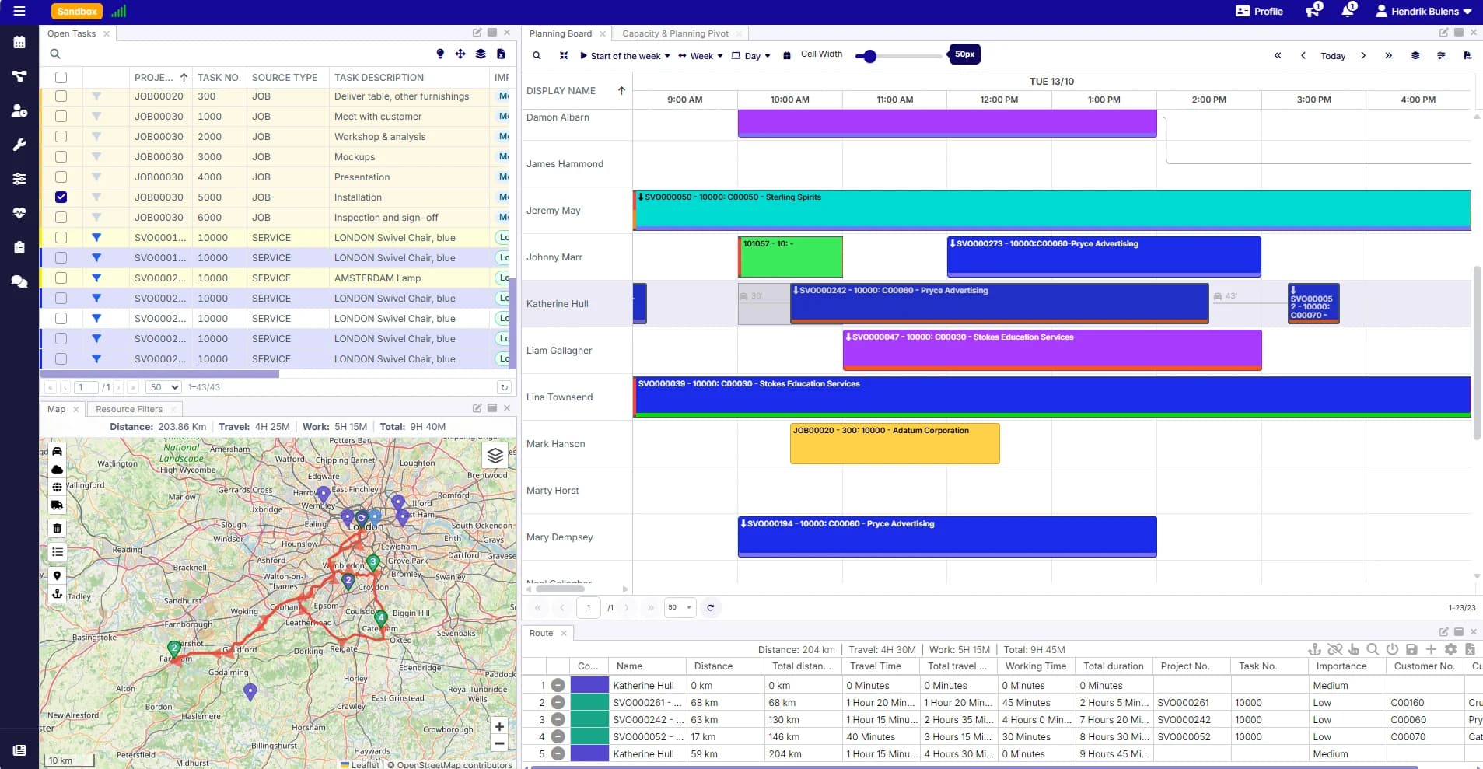Select the Map tab
The image size is (1483, 769).
(57, 409)
